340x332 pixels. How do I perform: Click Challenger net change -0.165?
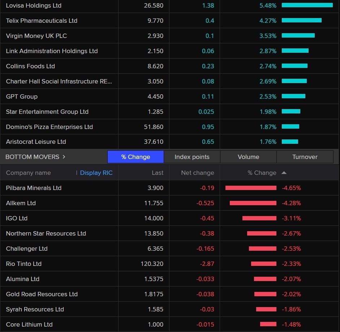click(x=205, y=249)
